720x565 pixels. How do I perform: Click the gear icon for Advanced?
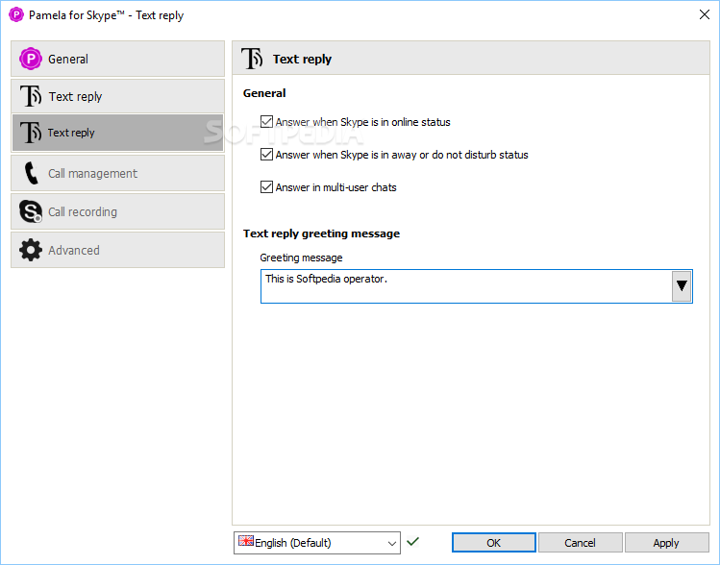coord(31,250)
